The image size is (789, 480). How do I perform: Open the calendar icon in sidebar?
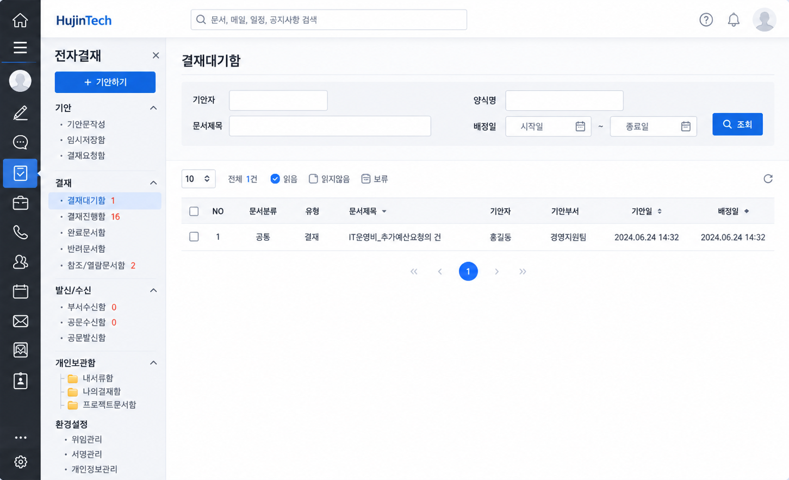(20, 291)
